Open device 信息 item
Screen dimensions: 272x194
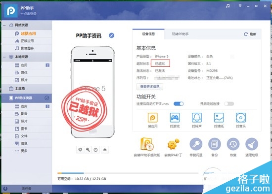coord(27,143)
